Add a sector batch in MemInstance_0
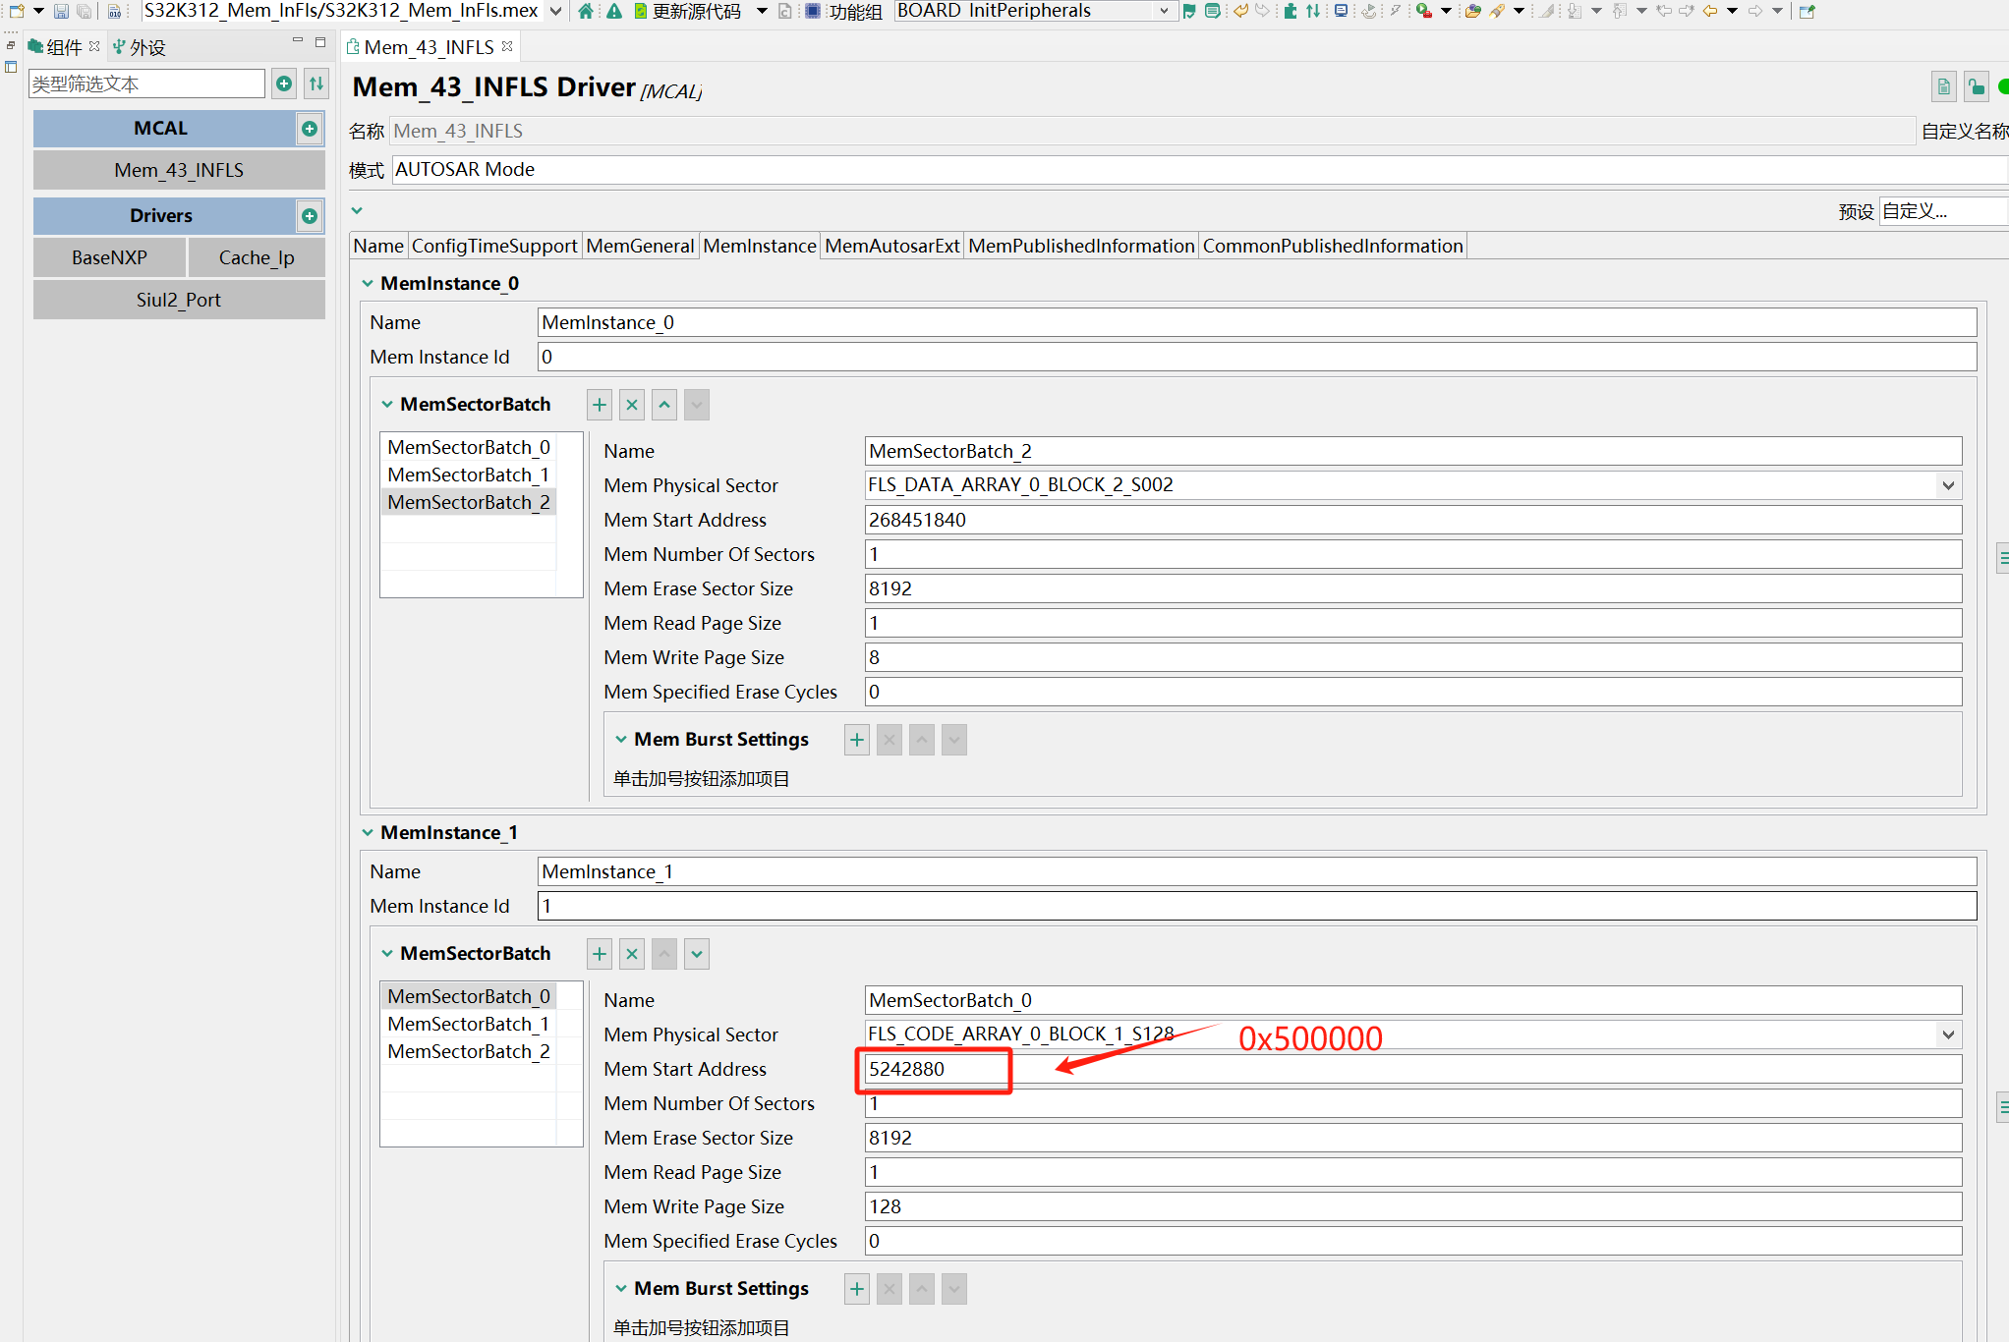 click(x=600, y=405)
